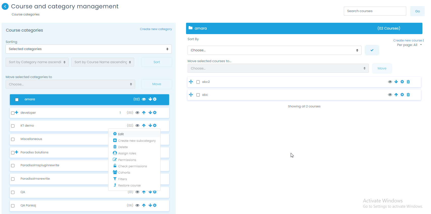431x214 pixels.
Task: Move abc course up with arrow
Action: pos(396,95)
